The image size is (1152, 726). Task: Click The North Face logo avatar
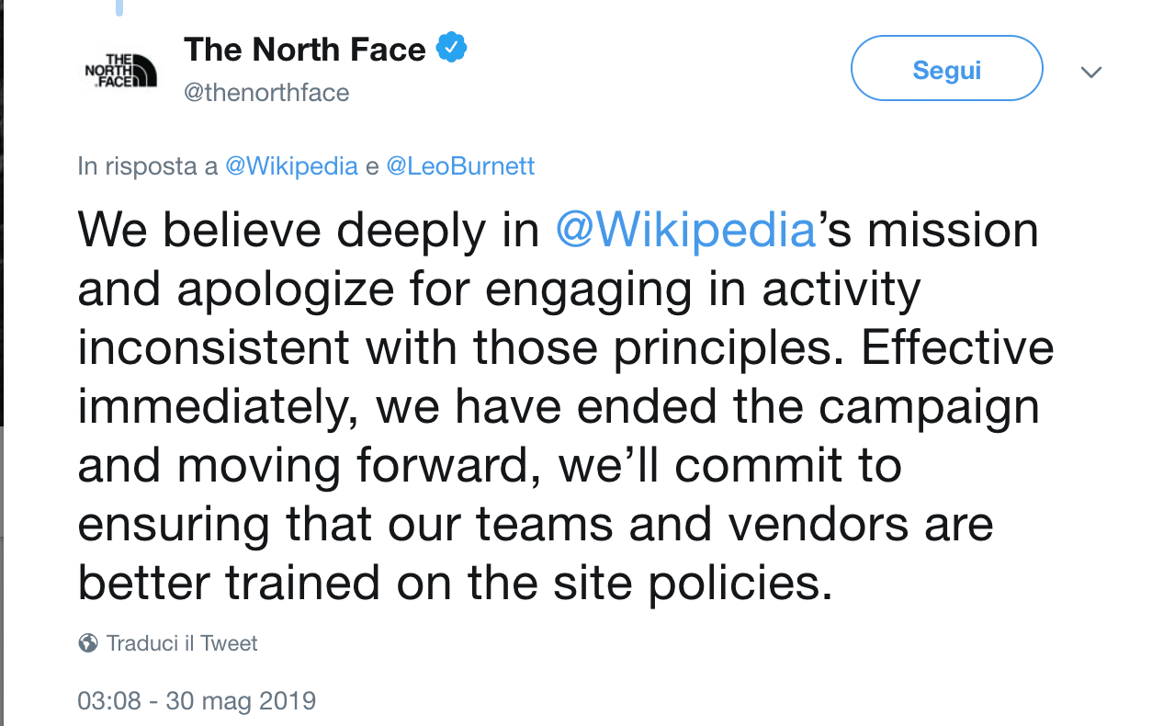click(x=120, y=71)
